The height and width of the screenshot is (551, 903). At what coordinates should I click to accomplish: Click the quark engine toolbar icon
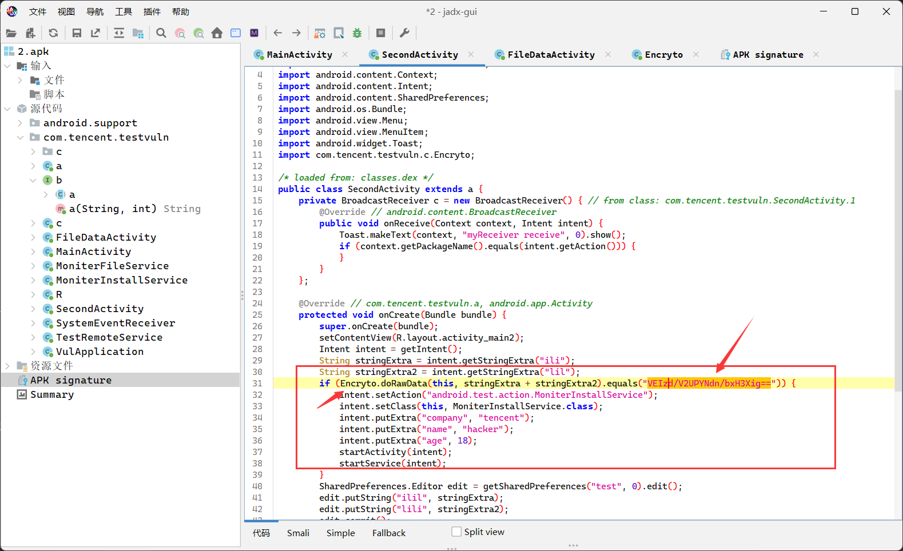(339, 33)
